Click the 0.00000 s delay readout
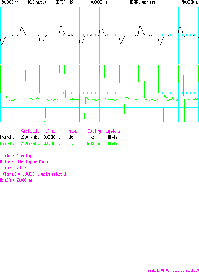 coord(99,3)
